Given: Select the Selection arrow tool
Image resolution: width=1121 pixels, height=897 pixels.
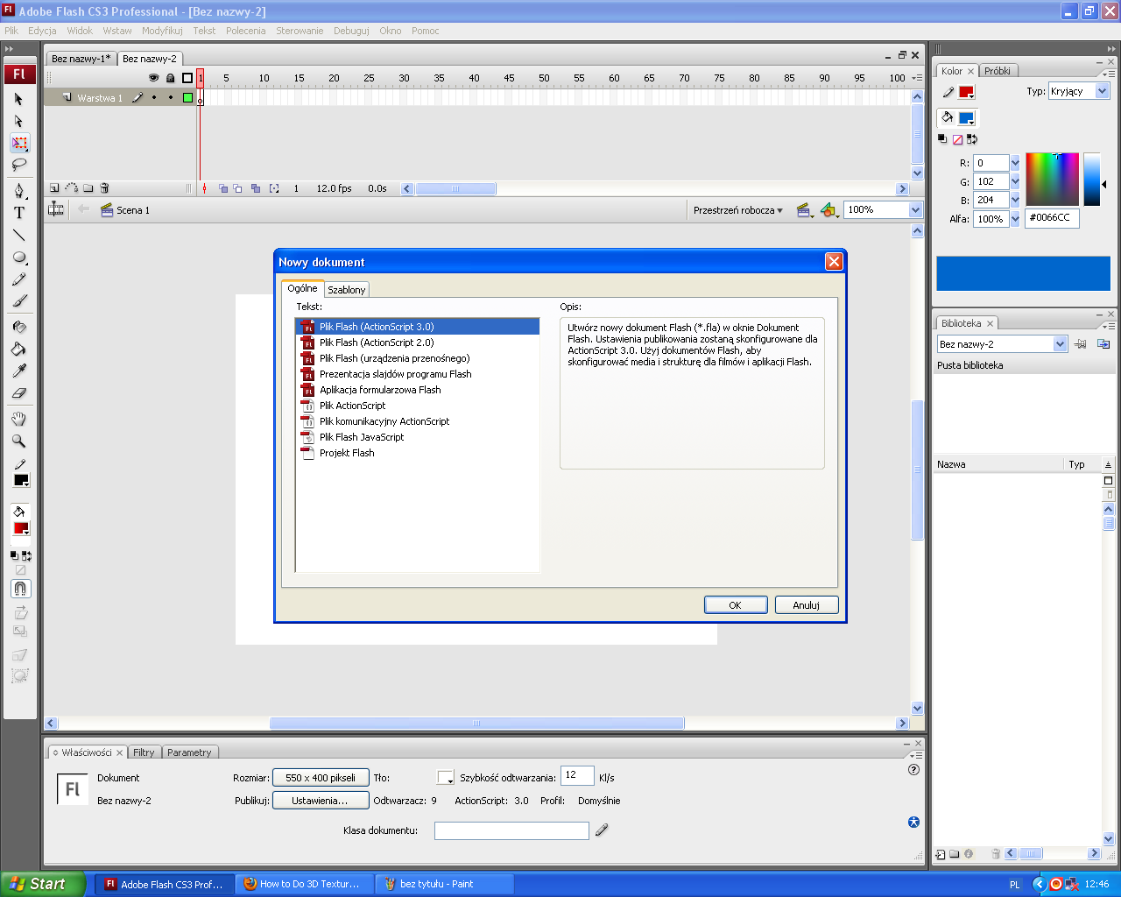Looking at the screenshot, I should coord(19,99).
